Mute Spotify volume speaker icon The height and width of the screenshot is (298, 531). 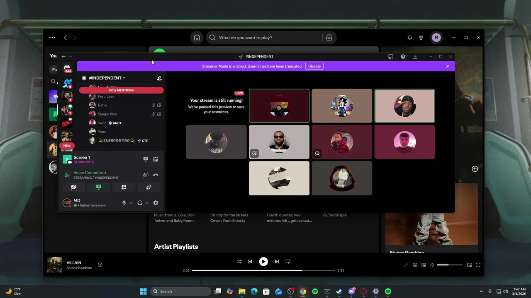point(432,265)
